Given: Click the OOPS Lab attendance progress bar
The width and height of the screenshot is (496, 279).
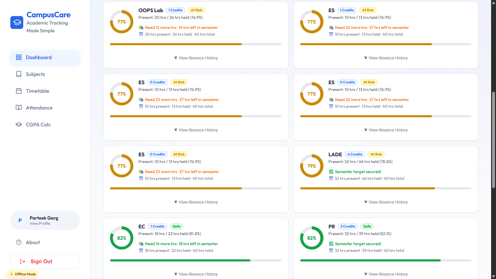Looking at the screenshot, I should coord(196,44).
